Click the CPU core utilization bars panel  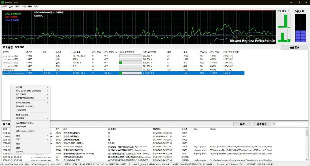click(284, 28)
